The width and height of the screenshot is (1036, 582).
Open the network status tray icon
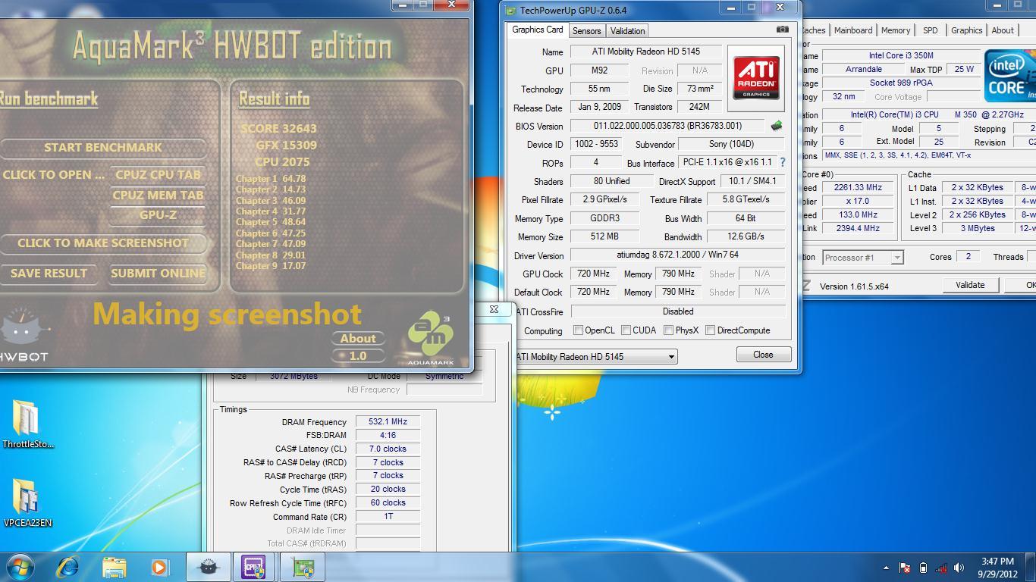(x=941, y=568)
